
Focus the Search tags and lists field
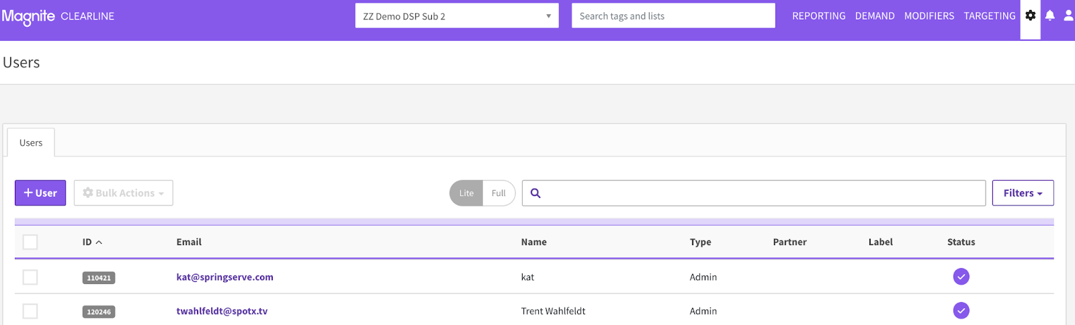pyautogui.click(x=673, y=16)
